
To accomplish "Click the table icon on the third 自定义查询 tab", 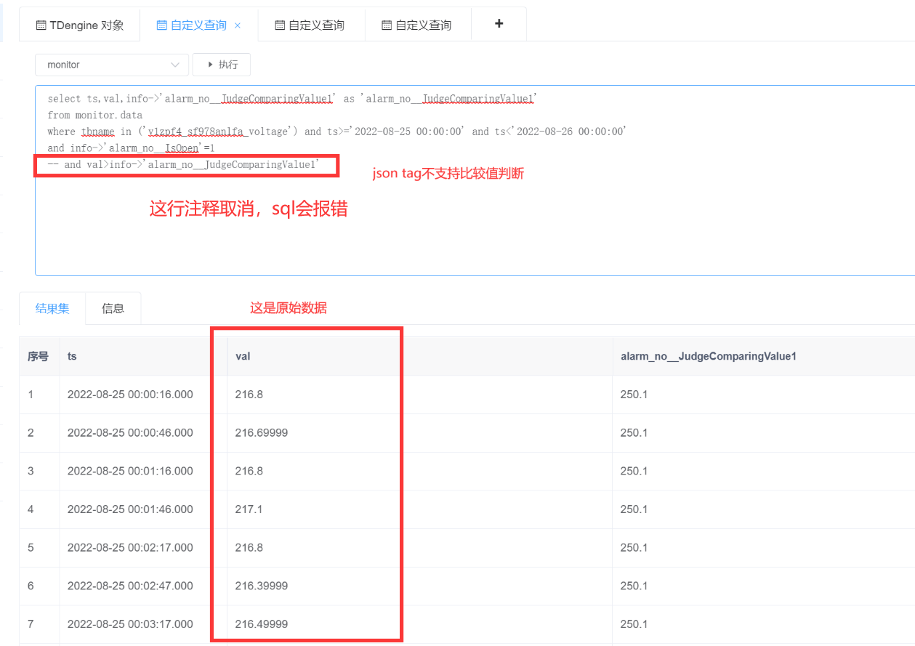I will click(281, 24).
